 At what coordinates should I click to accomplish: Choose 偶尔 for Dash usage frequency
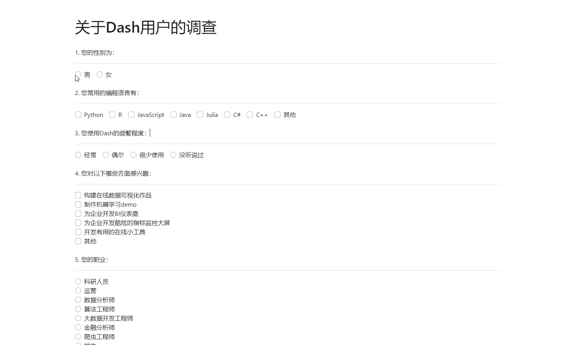(x=106, y=155)
